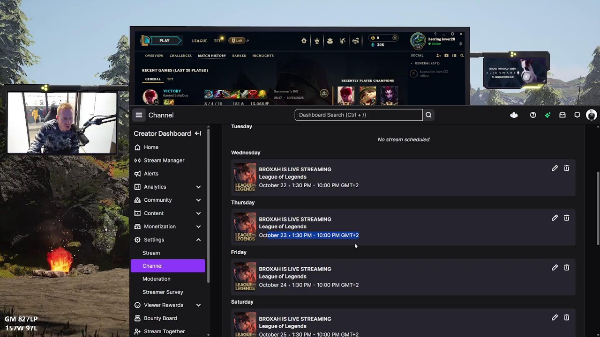Screen dimensions: 600x337
Task: Expand the Content sidebar section
Action: 198,213
